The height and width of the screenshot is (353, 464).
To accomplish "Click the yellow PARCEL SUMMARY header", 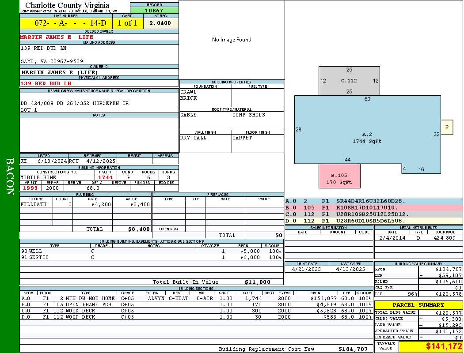I will [418, 305].
